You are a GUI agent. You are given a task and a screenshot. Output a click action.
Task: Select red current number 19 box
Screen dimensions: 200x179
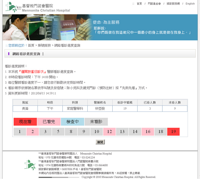click(173, 132)
